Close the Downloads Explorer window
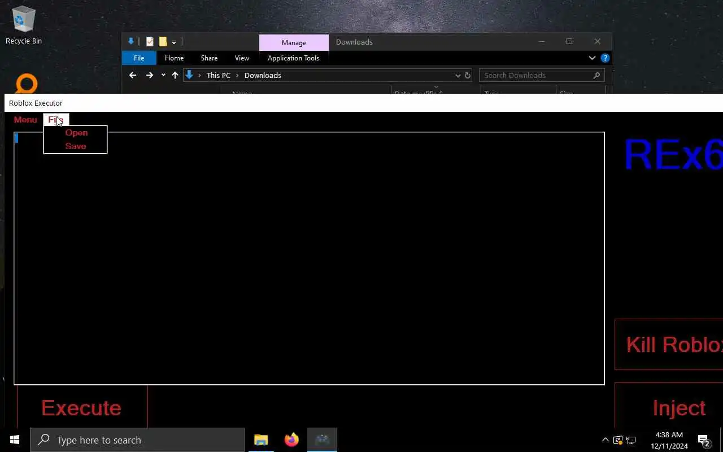The height and width of the screenshot is (452, 723). (598, 42)
